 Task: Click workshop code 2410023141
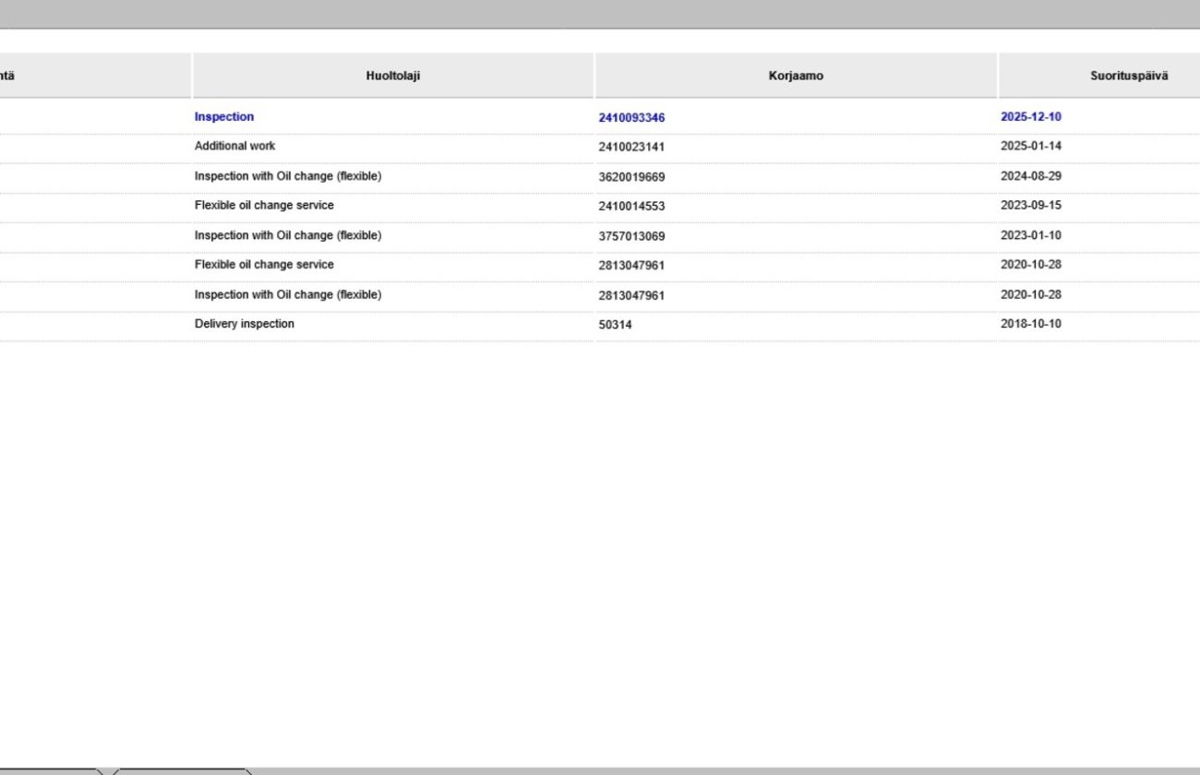pos(631,147)
